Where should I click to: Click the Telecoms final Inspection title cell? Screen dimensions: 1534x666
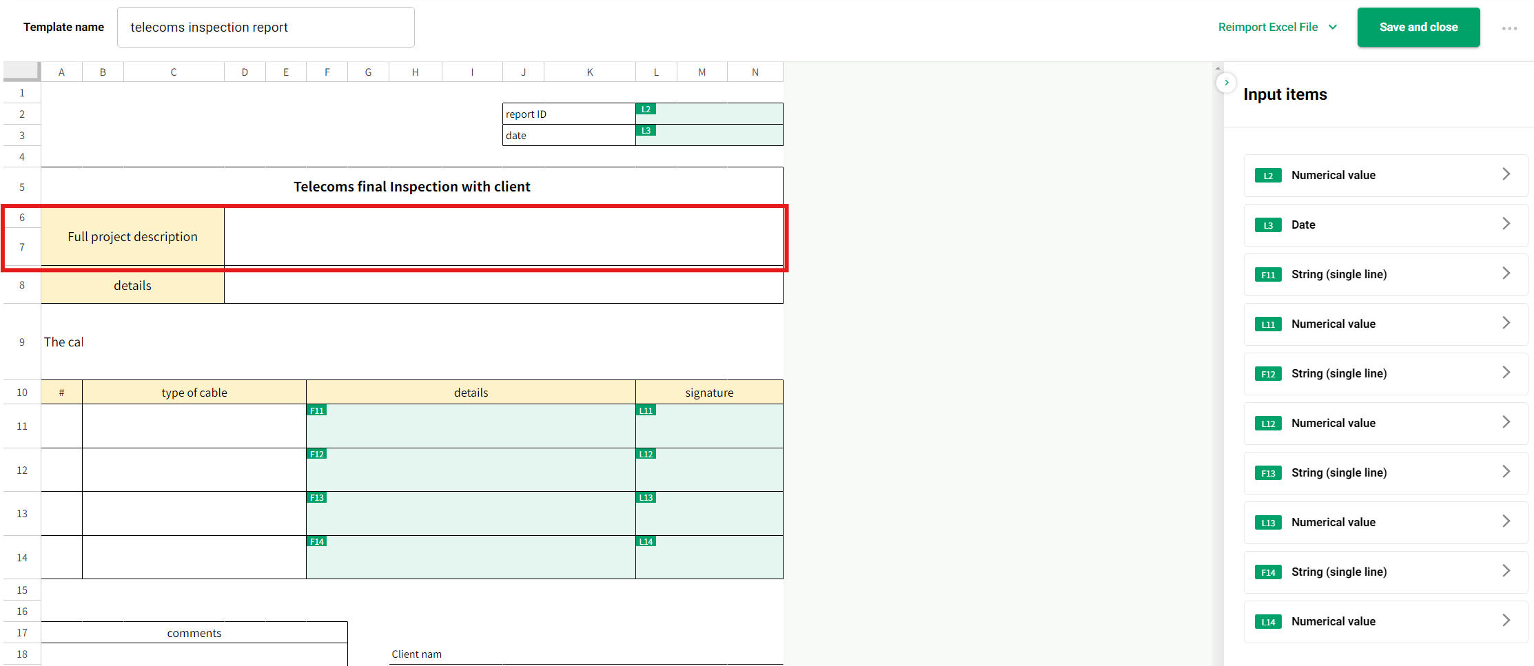pyautogui.click(x=412, y=187)
